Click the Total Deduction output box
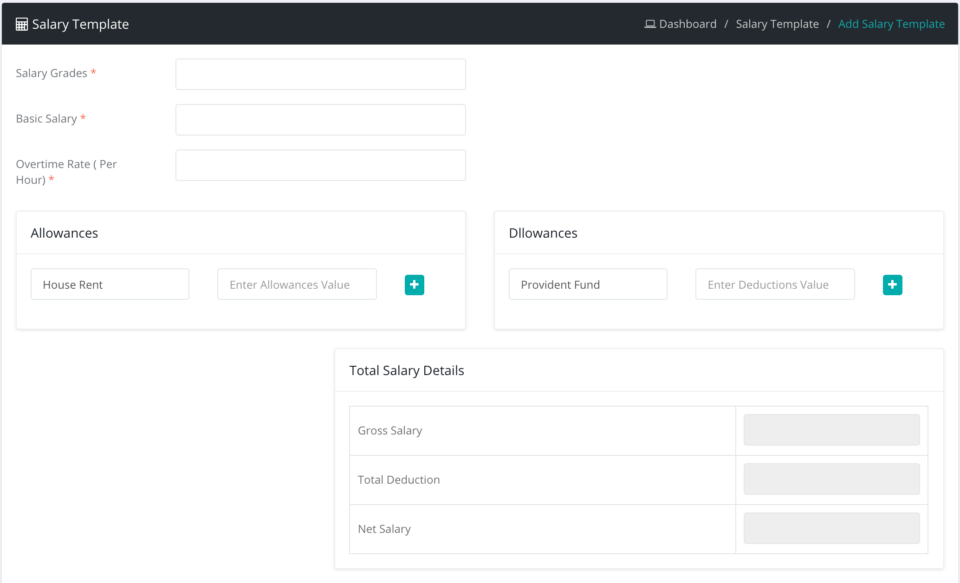The height and width of the screenshot is (583, 960). (x=831, y=479)
